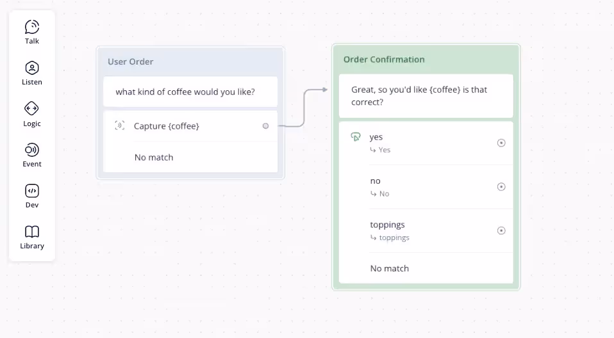Click the no choice output port
The width and height of the screenshot is (614, 338).
click(501, 187)
